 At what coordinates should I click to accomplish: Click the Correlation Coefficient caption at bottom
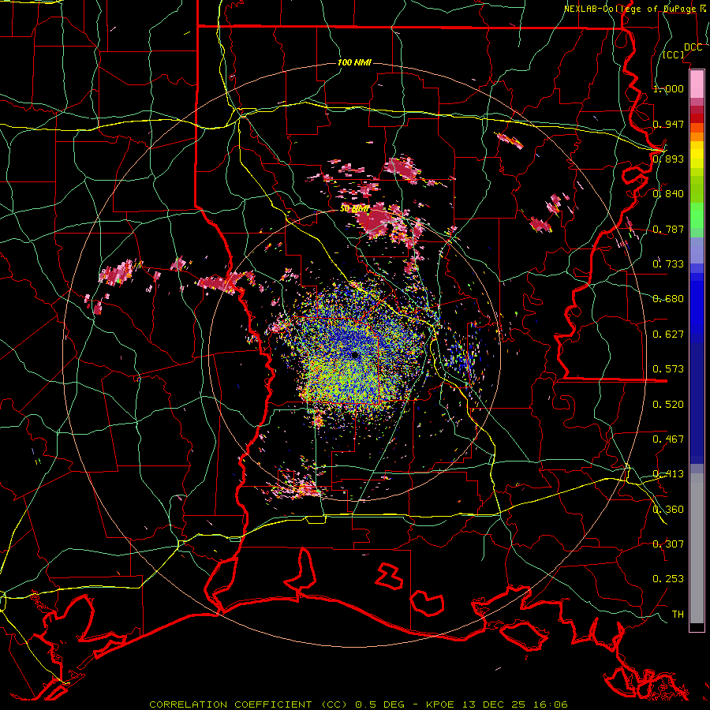coord(358,704)
